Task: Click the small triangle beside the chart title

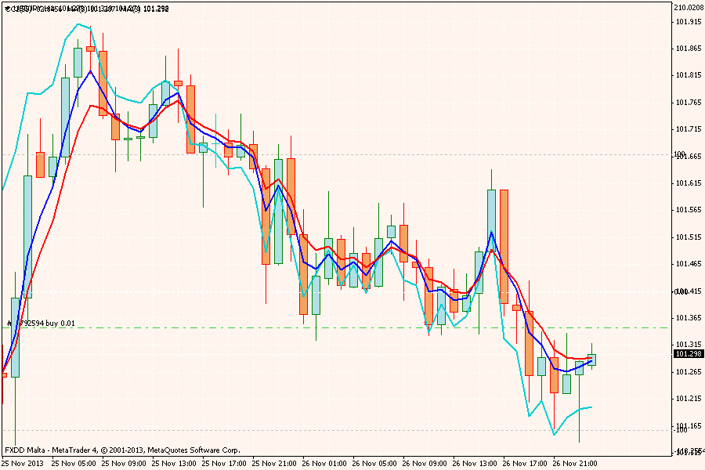Action: [5, 8]
